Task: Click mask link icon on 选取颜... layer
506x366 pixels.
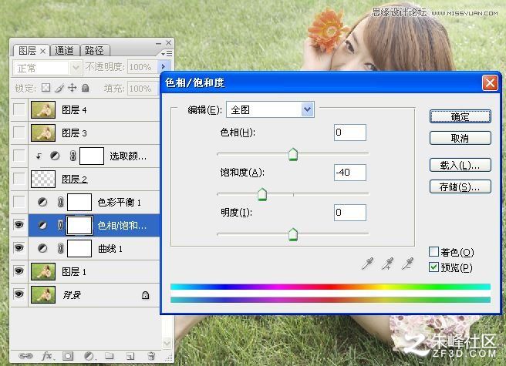Action: (x=73, y=156)
